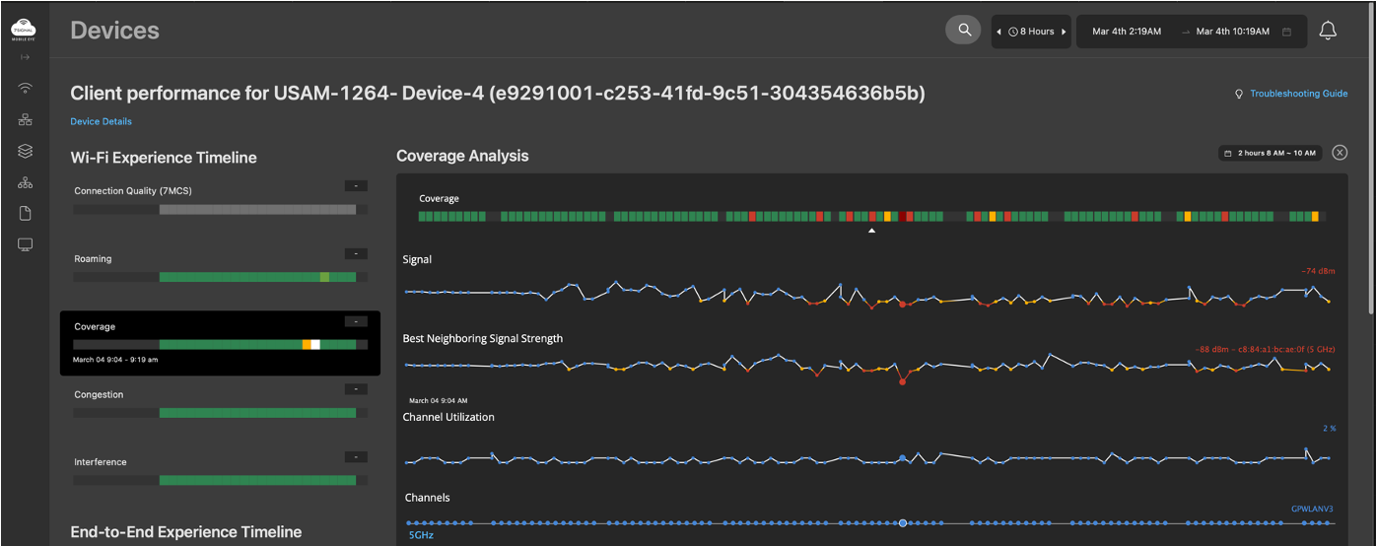This screenshot has height=546, width=1376.
Task: Click the white highlighted segment in Coverage timeline
Action: click(315, 344)
